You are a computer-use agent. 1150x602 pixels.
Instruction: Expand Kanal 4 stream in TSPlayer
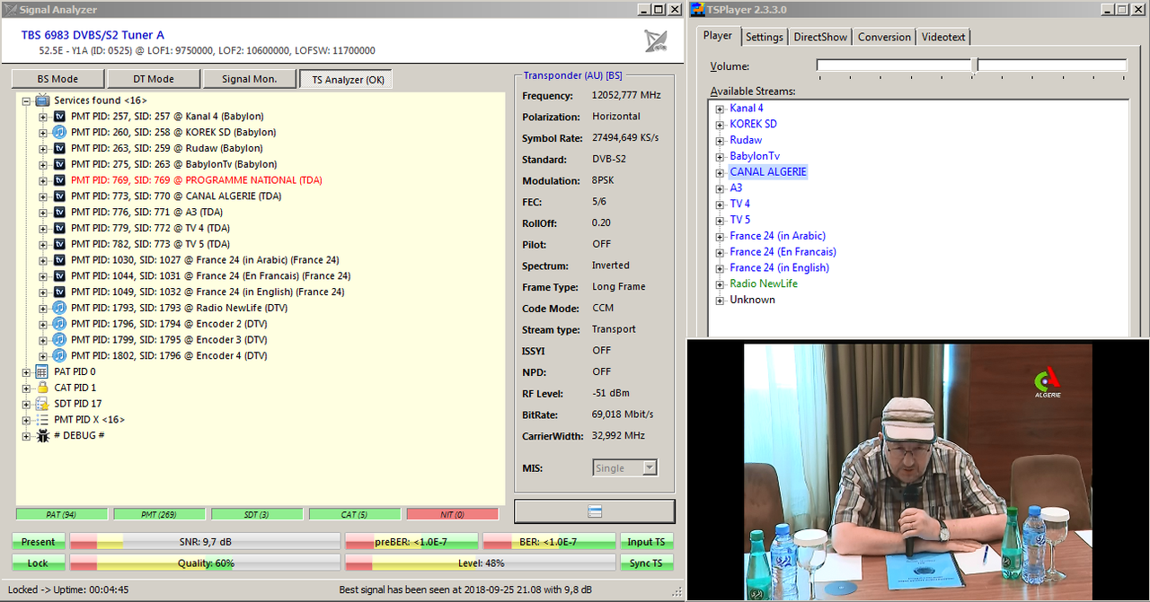(x=720, y=109)
